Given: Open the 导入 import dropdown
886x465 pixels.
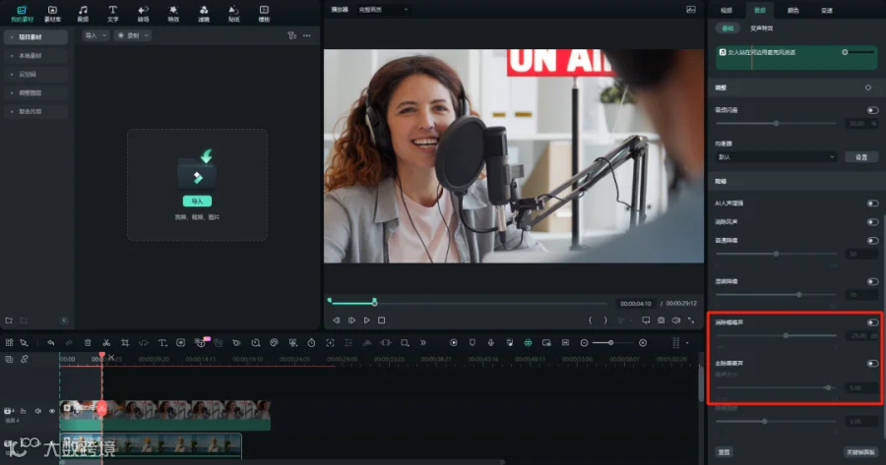Looking at the screenshot, I should coord(95,35).
